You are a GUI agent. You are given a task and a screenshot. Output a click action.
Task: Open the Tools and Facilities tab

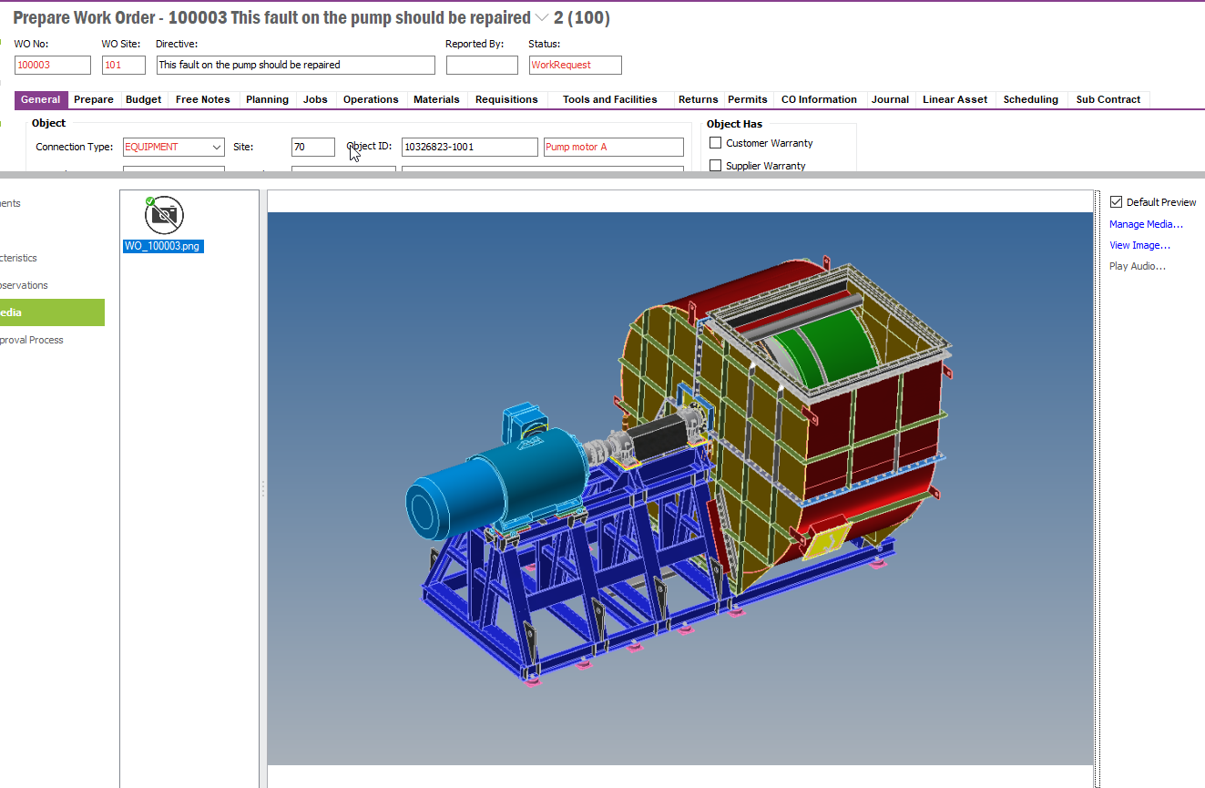(x=609, y=99)
